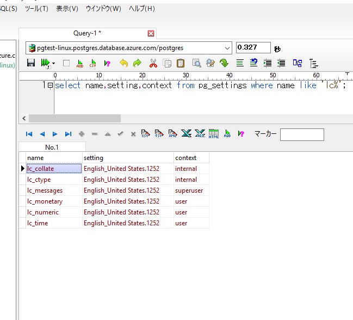Toggle the checkbox in the query toolbar
This screenshot has width=353, height=320.
click(66, 63)
